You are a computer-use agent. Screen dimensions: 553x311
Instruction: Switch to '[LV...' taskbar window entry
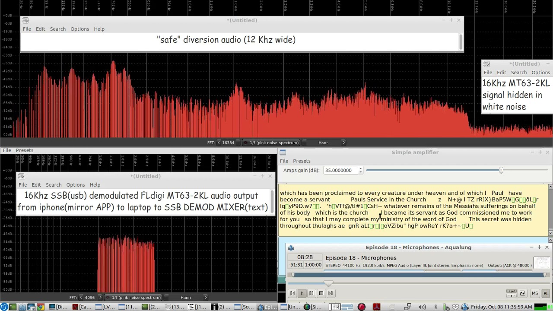tap(105, 307)
